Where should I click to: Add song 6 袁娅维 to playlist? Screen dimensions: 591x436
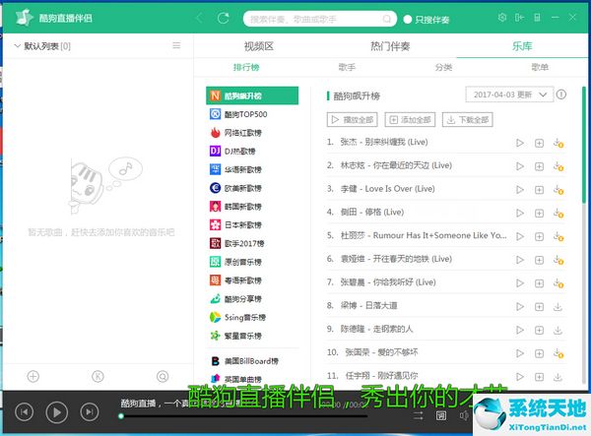pyautogui.click(x=540, y=260)
